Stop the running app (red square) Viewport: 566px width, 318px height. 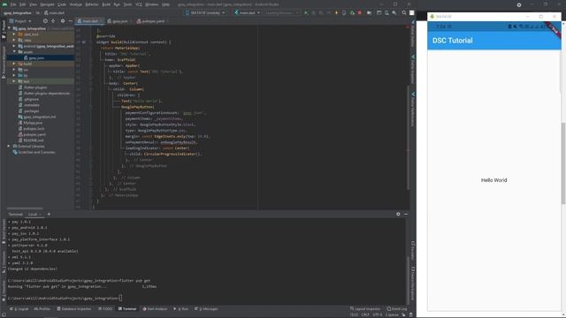pyautogui.click(x=360, y=12)
